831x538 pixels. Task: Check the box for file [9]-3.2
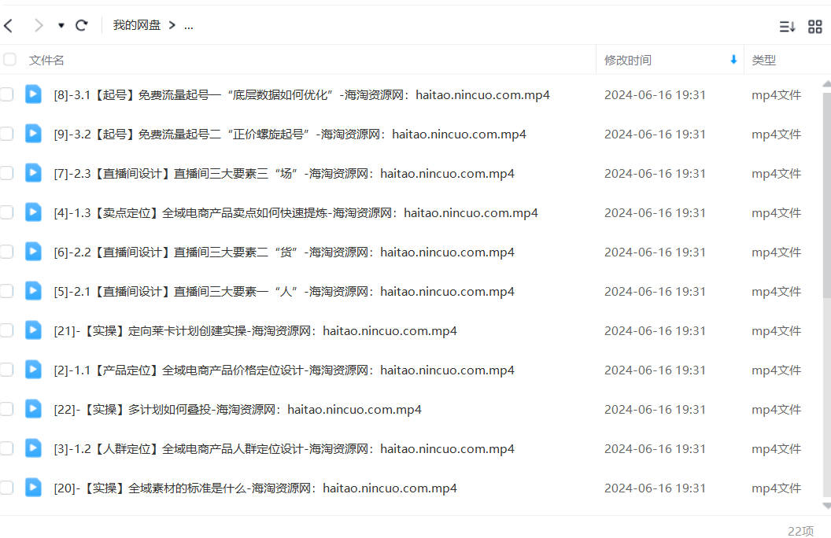click(x=6, y=134)
